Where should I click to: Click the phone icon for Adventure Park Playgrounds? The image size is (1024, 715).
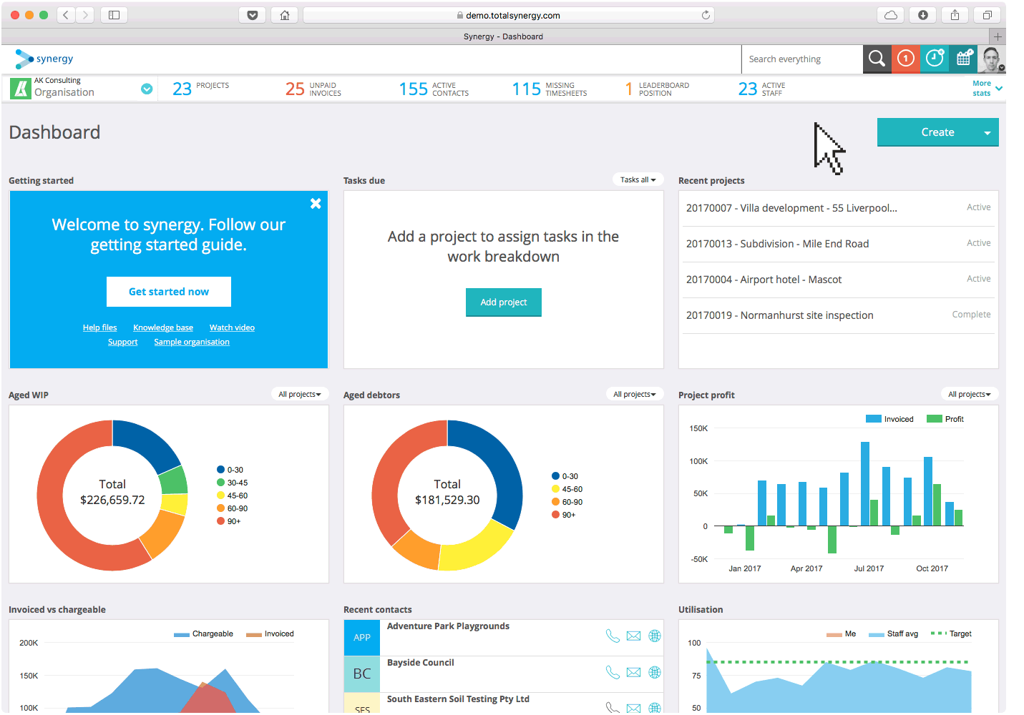pos(612,635)
